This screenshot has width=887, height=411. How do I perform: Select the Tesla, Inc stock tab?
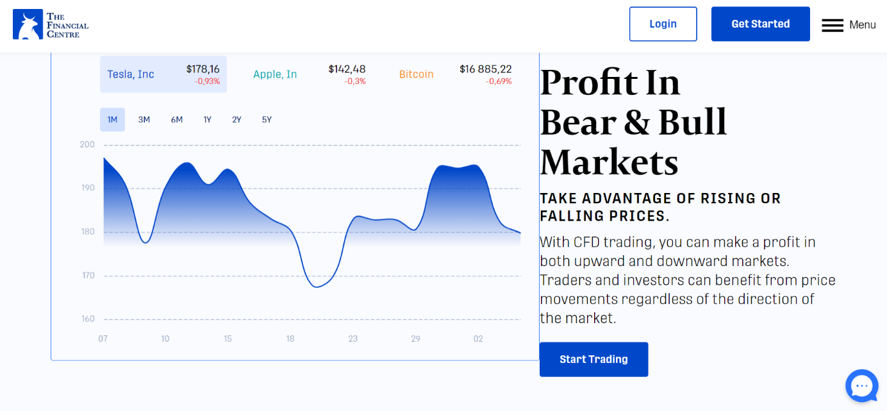[131, 74]
